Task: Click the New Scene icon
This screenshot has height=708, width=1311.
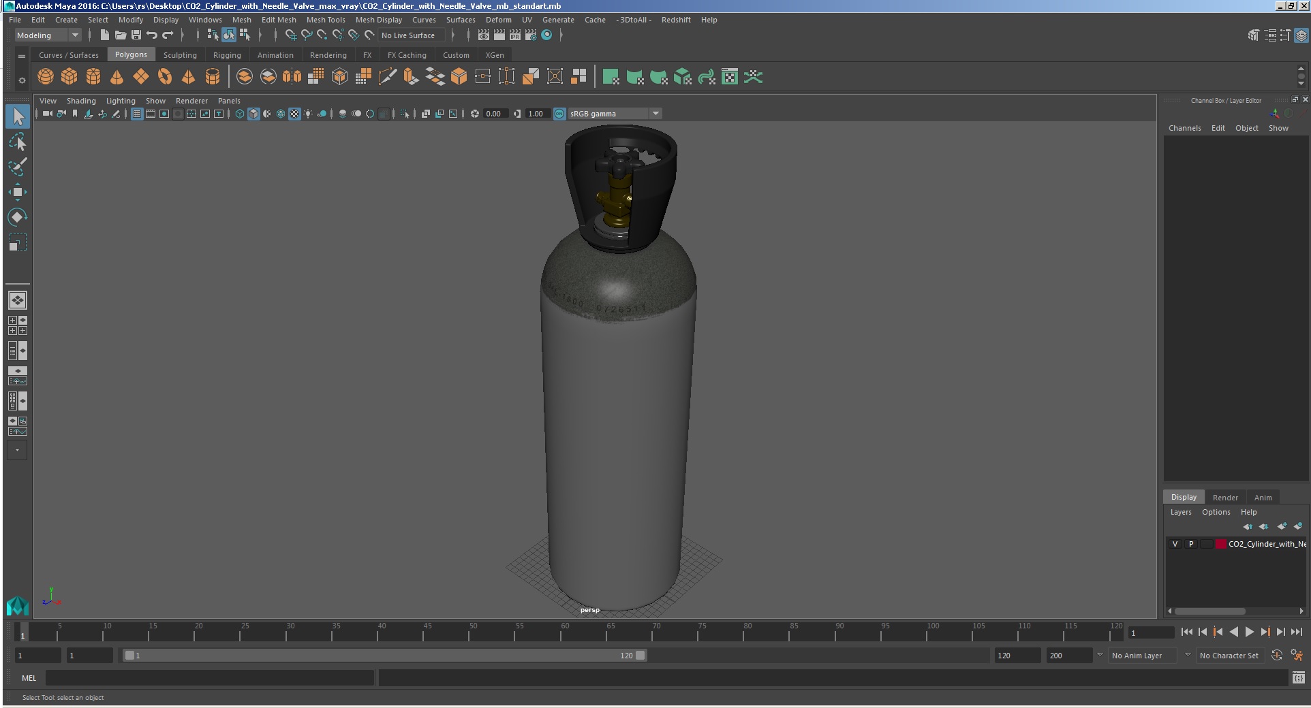Action: (x=104, y=35)
